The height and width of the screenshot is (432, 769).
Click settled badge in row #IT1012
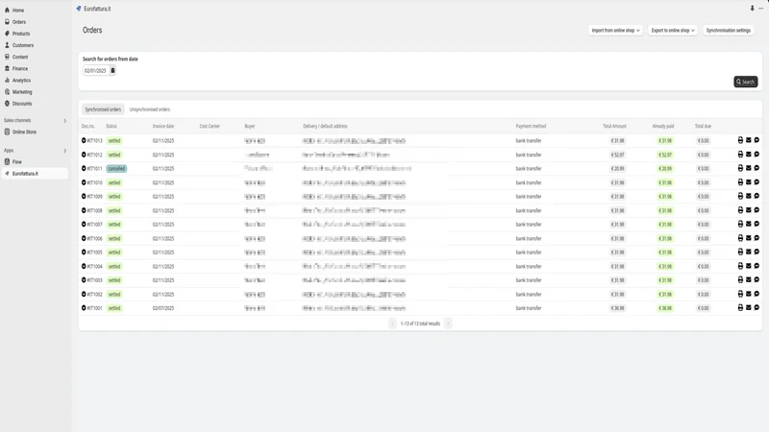point(114,155)
